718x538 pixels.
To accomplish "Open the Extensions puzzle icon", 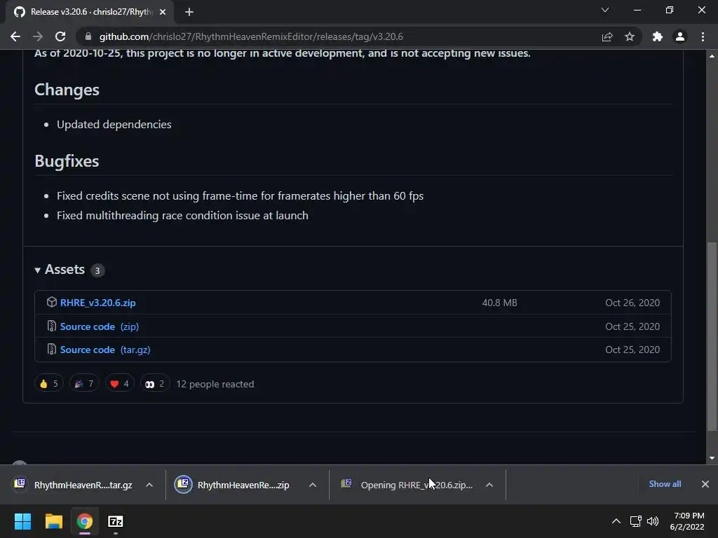I will (x=658, y=36).
